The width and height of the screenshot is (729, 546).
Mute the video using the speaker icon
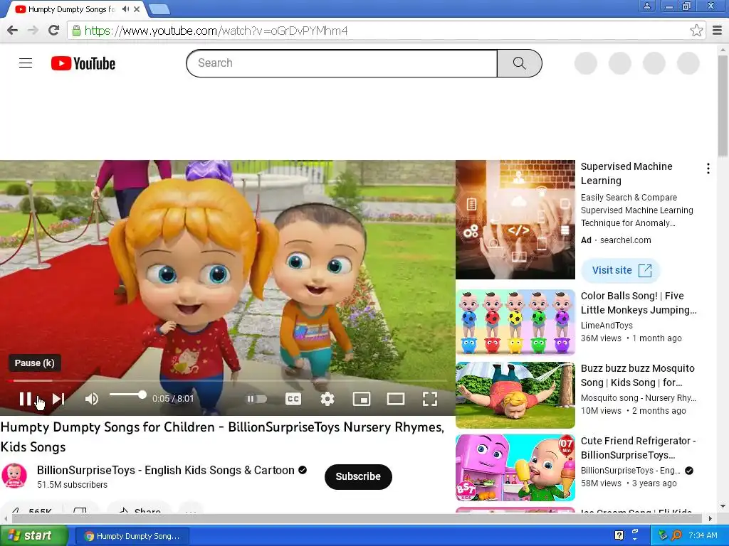point(92,399)
